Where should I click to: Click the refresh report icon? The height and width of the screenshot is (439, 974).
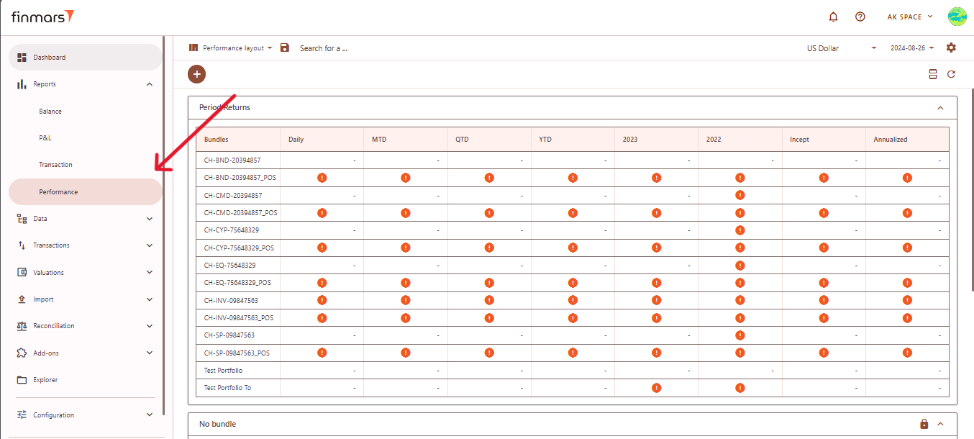tap(951, 74)
